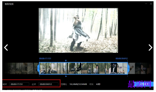Click the 起点 label
The height and width of the screenshot is (92, 156).
tap(5, 84)
